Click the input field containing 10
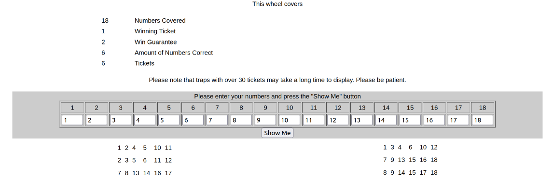The width and height of the screenshot is (553, 180). point(290,120)
